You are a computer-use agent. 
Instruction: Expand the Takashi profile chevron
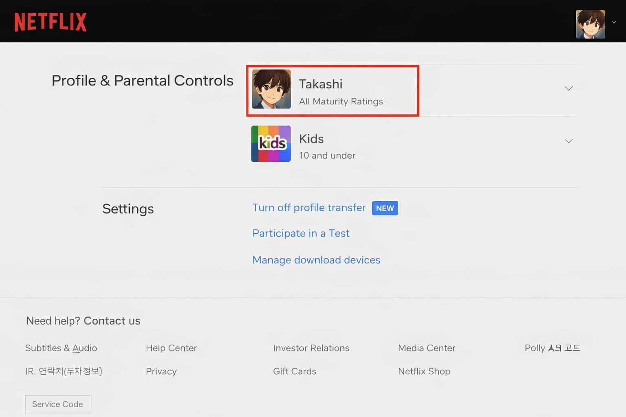(569, 88)
